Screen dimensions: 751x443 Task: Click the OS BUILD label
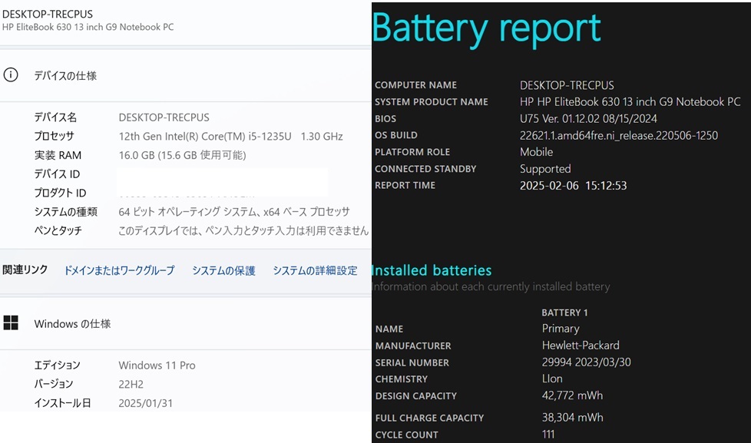396,136
